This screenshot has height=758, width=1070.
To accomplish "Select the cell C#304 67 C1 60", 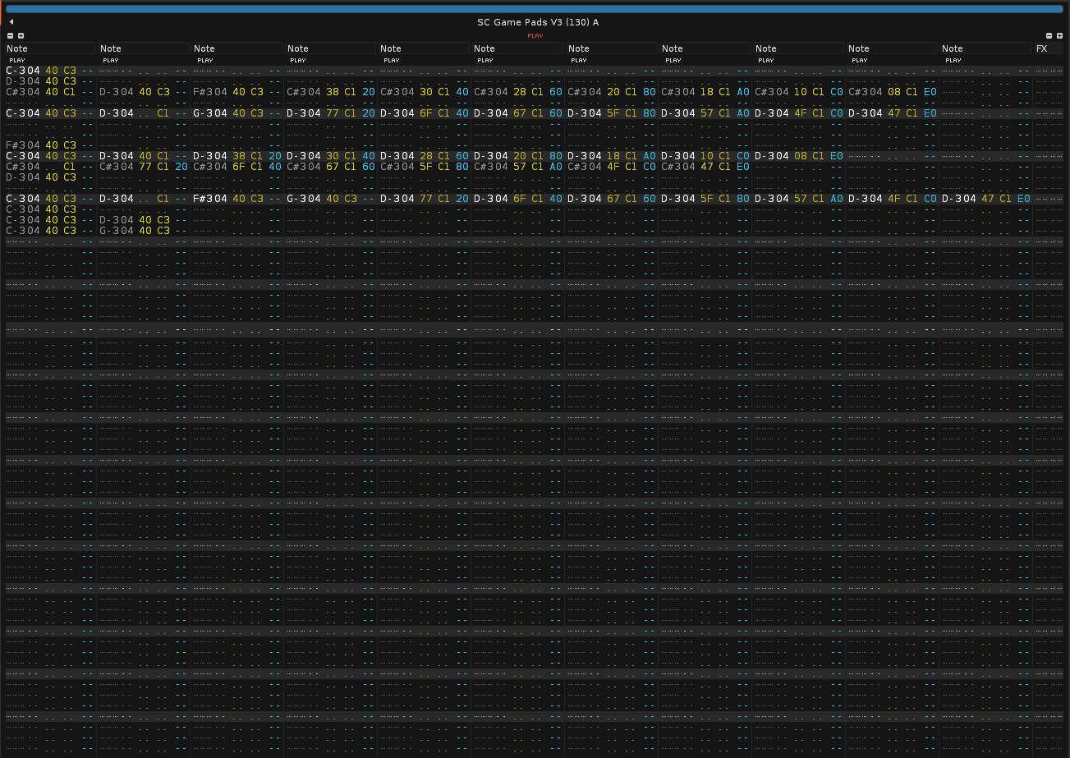I will point(331,167).
